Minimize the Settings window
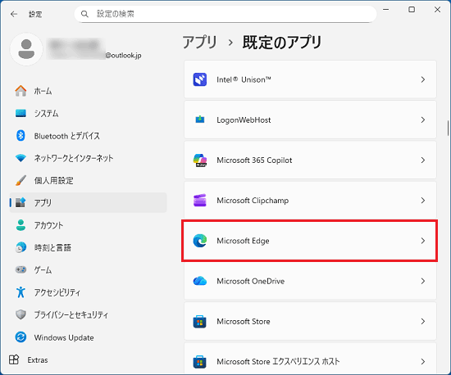 [386, 10]
